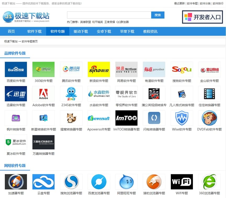Open the 猎豹浏览器专题 text link
The image size is (226, 198).
click(x=154, y=193)
